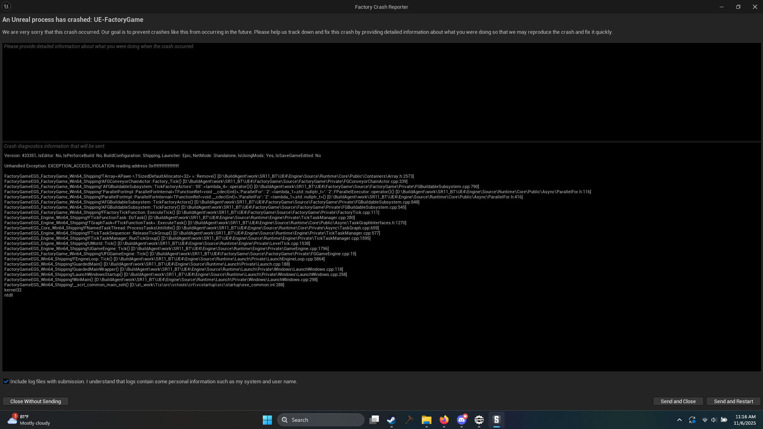The image size is (763, 429).
Task: Click the Send and Close button
Action: pyautogui.click(x=678, y=401)
